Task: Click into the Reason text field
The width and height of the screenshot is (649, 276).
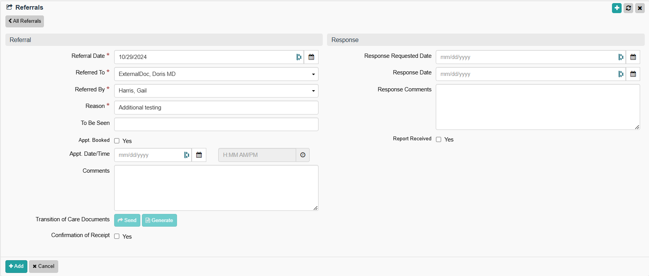Action: click(x=216, y=108)
